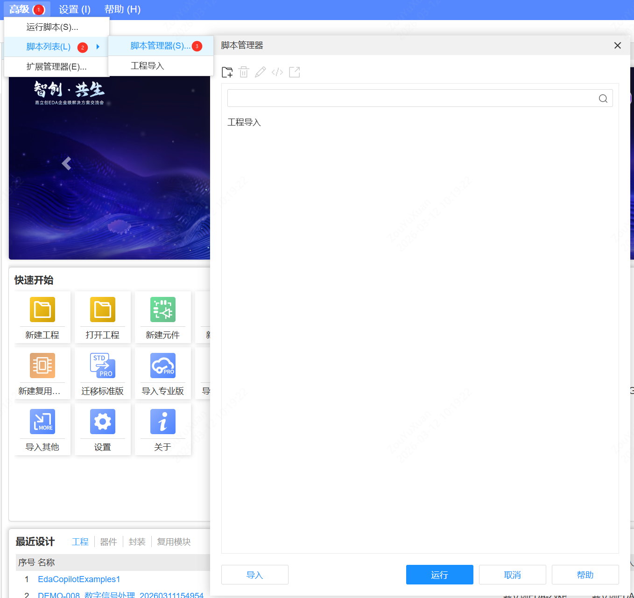Click the 新建元件 chip icon
This screenshot has height=598, width=634.
(162, 309)
